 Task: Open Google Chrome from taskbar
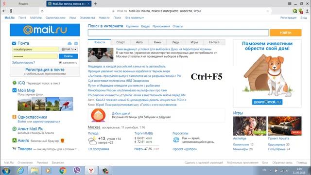point(63,171)
